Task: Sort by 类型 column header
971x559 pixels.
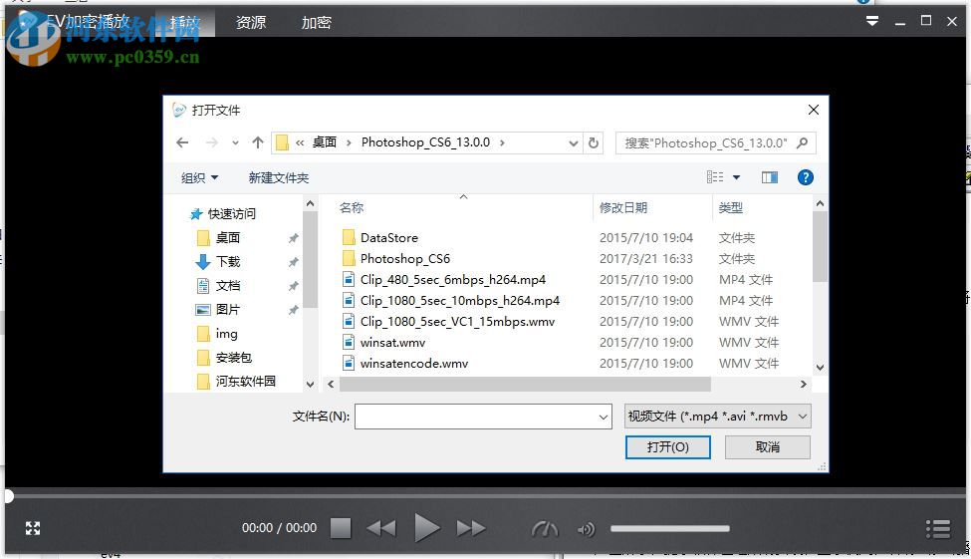Action: [731, 207]
